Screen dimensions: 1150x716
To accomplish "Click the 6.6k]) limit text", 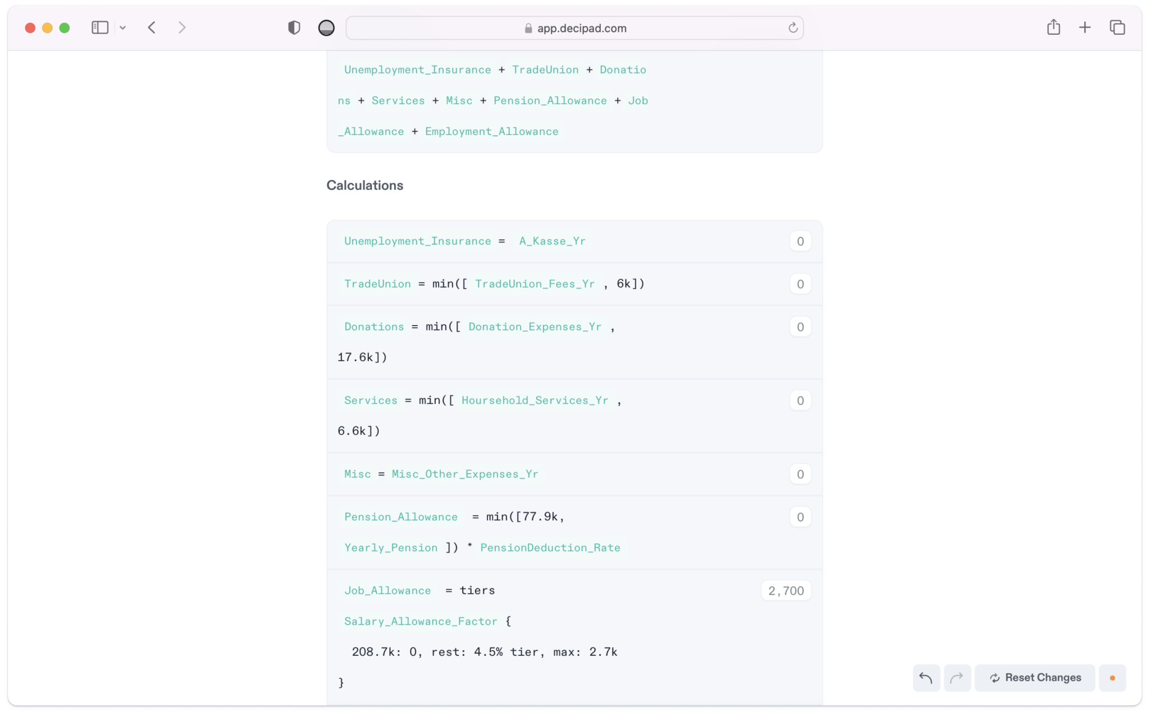I will 359,431.
